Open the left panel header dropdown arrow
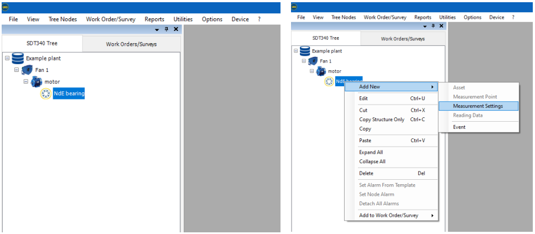This screenshot has height=234, width=535. coord(157,29)
